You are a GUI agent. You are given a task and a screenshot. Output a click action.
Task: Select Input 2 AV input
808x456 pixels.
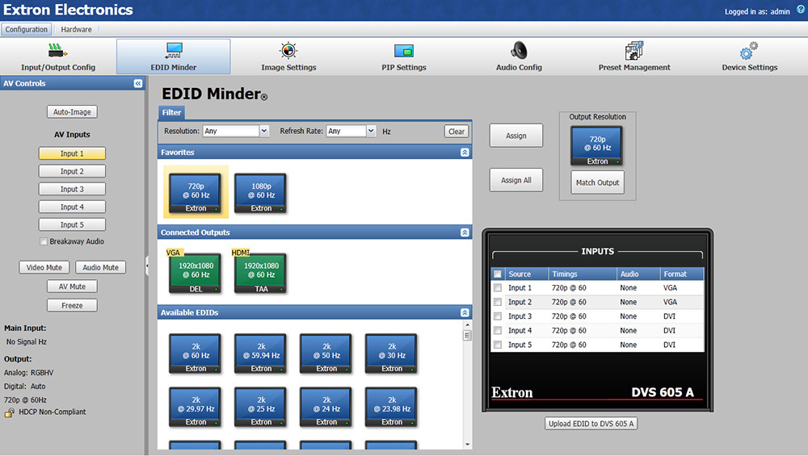coord(72,171)
